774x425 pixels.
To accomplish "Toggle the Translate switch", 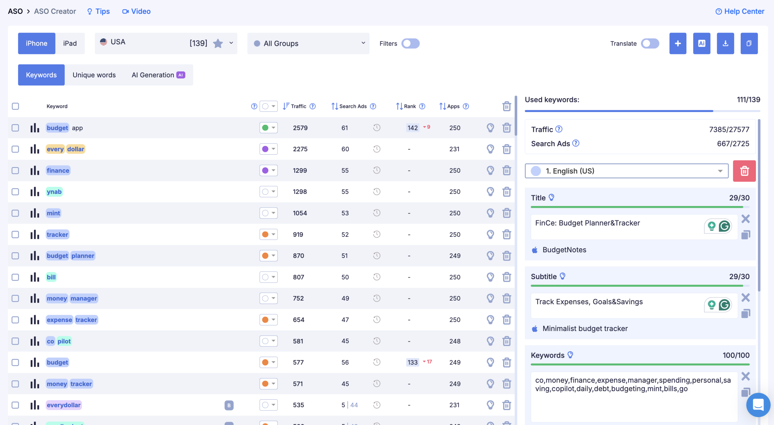I will point(650,43).
